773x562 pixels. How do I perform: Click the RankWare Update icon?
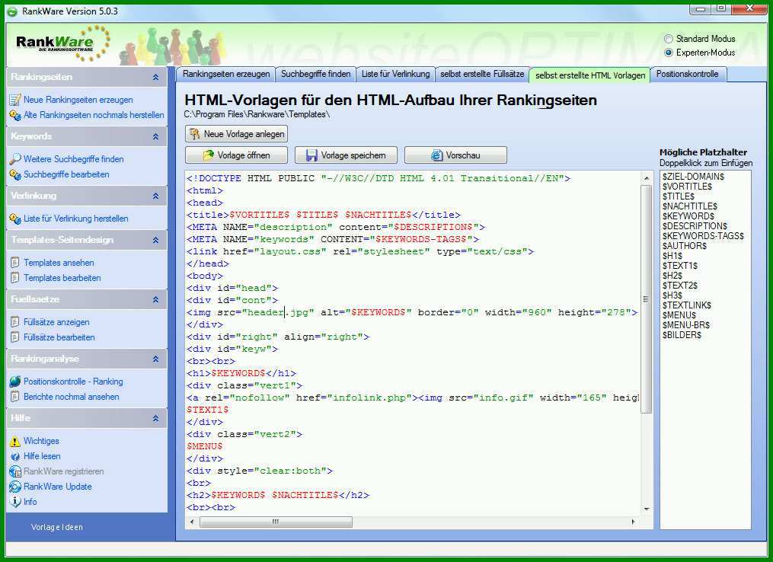[x=15, y=487]
